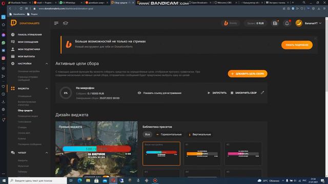Open the Opera sidebar settings gear icon

4,109
